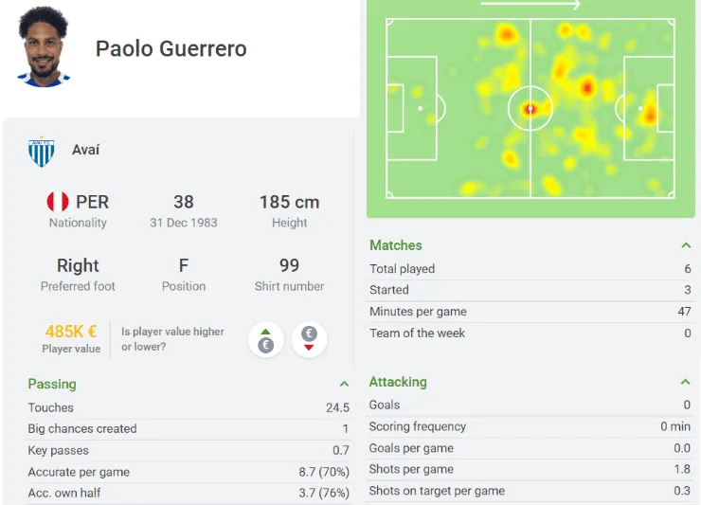Click the Avaí club crest icon

coord(42,151)
